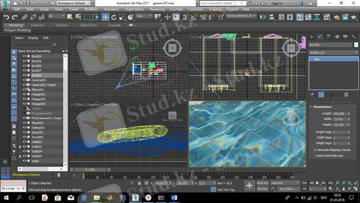The width and height of the screenshot is (360, 203).
Task: Select the Move tool in main toolbar
Action: coord(106,17)
